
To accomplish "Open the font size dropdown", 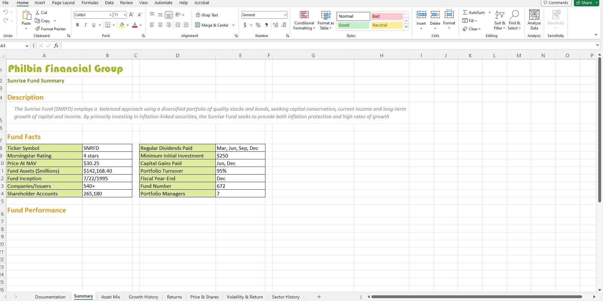I will pos(125,15).
